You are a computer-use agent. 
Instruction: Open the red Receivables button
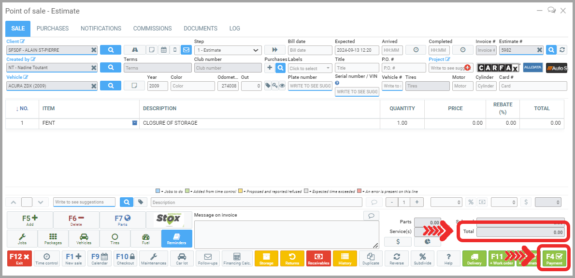coord(318,258)
